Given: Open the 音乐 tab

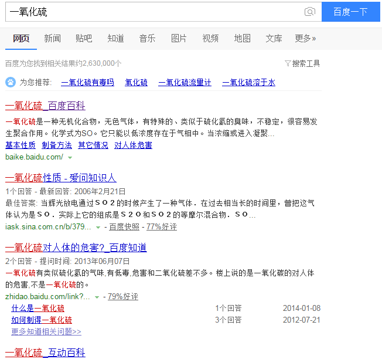Looking at the screenshot, I should (x=147, y=38).
